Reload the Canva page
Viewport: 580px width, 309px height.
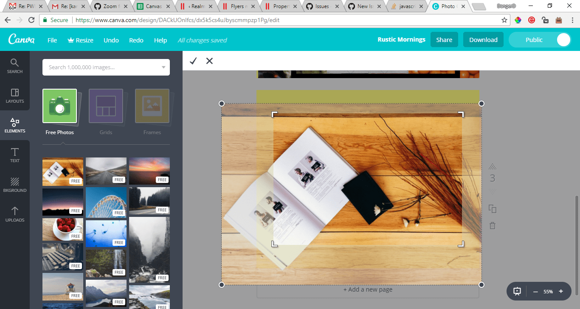31,20
